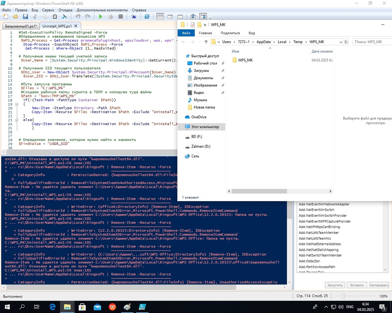
Task: Close the Uninstall_WPS.ps1 tab
Action: coord(76,26)
